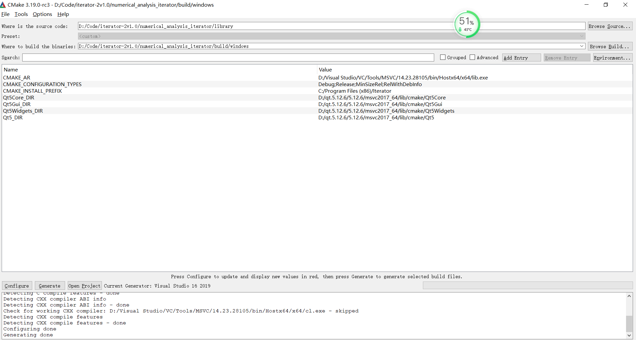Image resolution: width=636 pixels, height=340 pixels.
Task: Click the lib/cmake/Qt5 path value
Action: pos(376,117)
